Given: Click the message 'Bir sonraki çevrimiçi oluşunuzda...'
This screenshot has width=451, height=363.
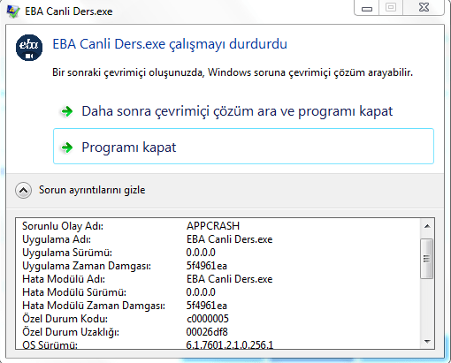Looking at the screenshot, I should (233, 72).
